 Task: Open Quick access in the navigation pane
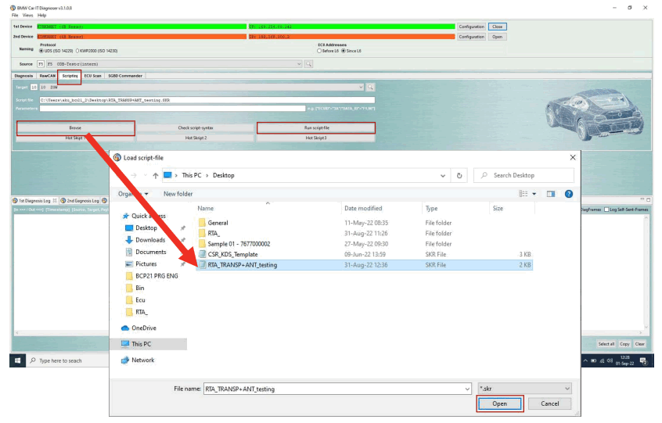(x=148, y=216)
